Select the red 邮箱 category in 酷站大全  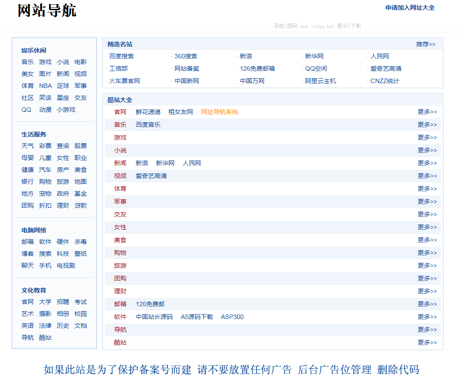point(120,304)
